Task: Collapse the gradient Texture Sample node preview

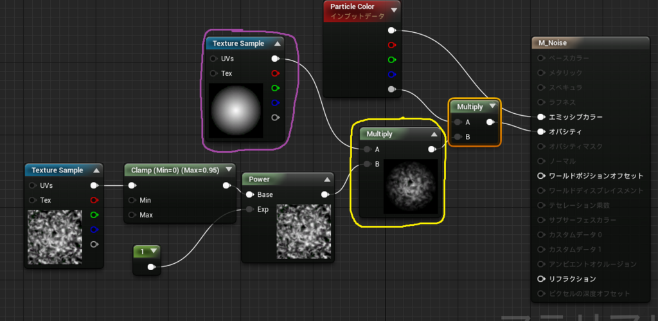Action: [278, 43]
